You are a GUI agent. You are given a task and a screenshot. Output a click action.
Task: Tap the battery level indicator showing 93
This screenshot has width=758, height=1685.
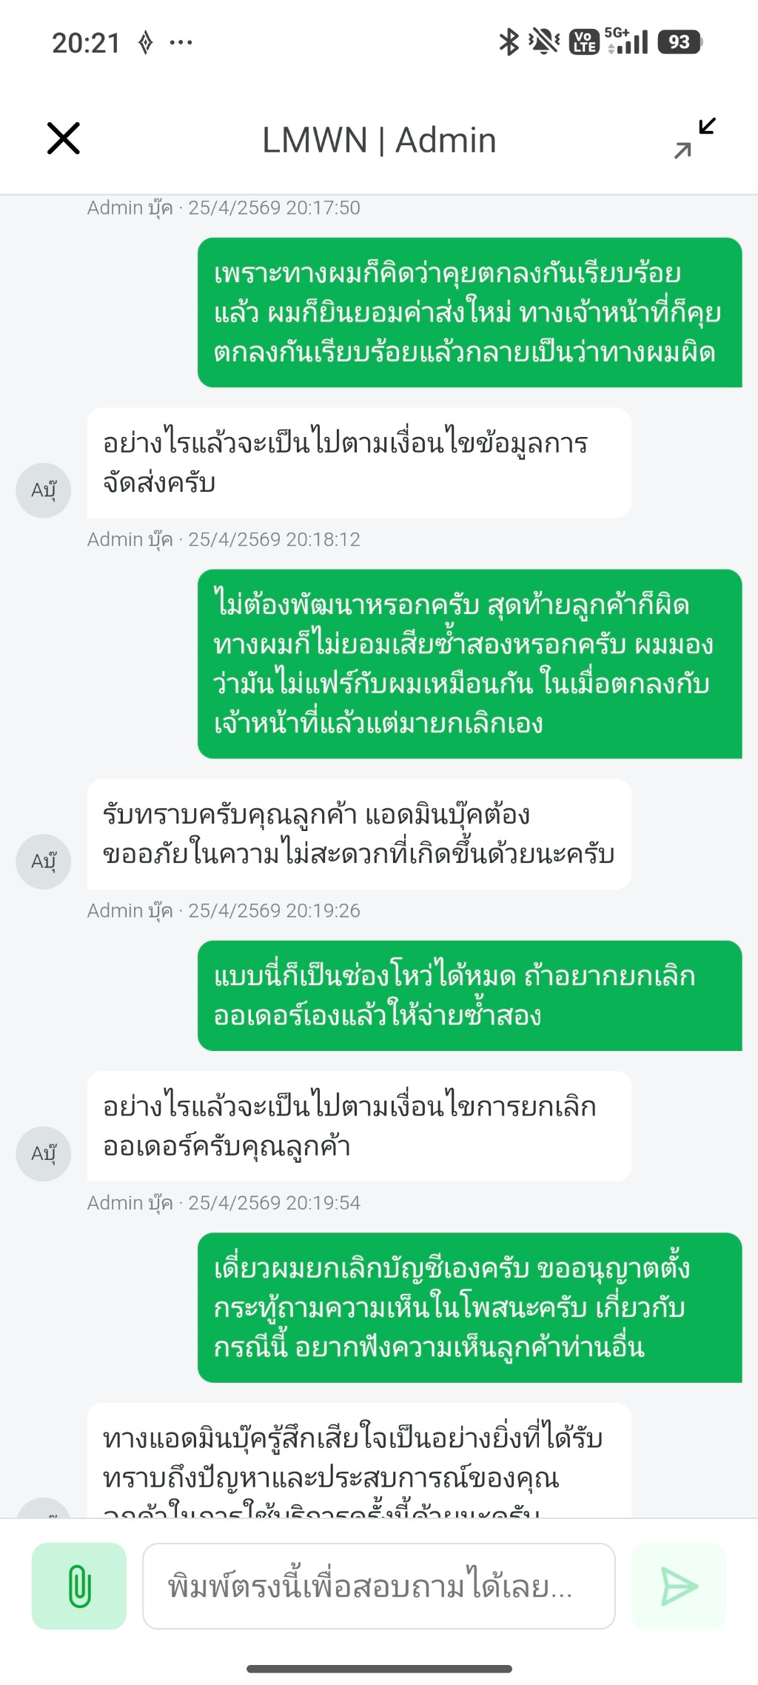[x=680, y=42]
